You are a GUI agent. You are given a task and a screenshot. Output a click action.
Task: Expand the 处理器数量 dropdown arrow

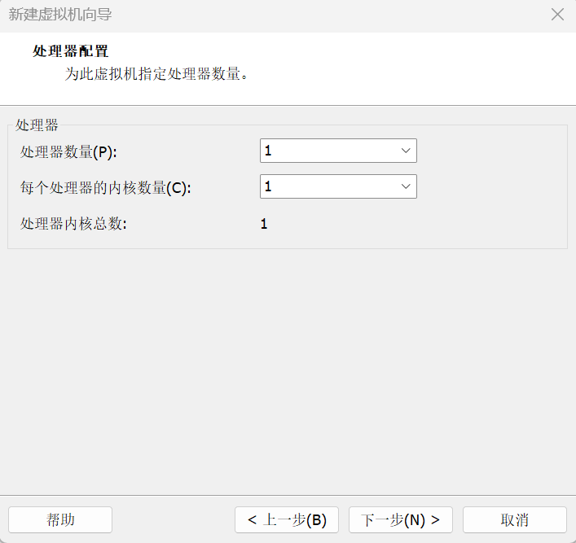pos(406,151)
